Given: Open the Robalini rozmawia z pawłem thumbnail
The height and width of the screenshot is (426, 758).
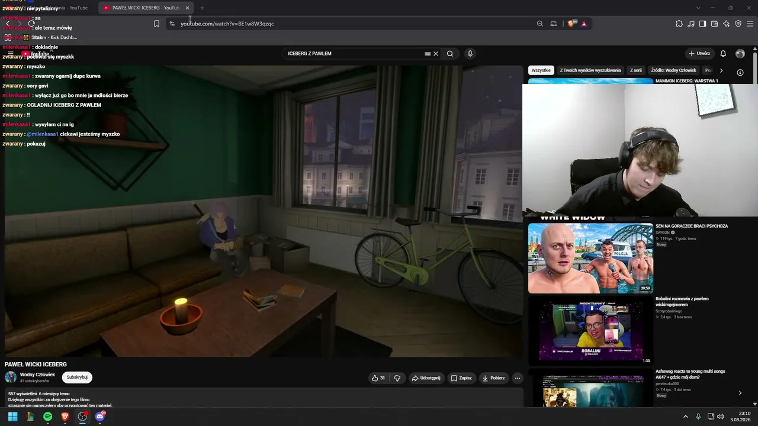Looking at the screenshot, I should click(x=590, y=331).
